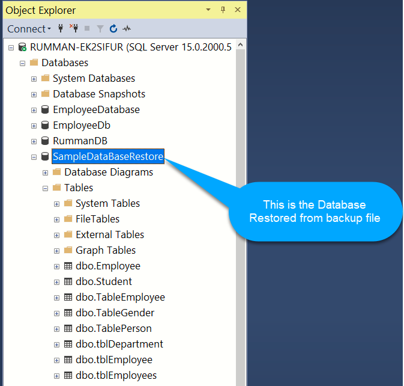Open the Object Explorer window position menu arrow
The image size is (404, 386).
click(x=208, y=10)
